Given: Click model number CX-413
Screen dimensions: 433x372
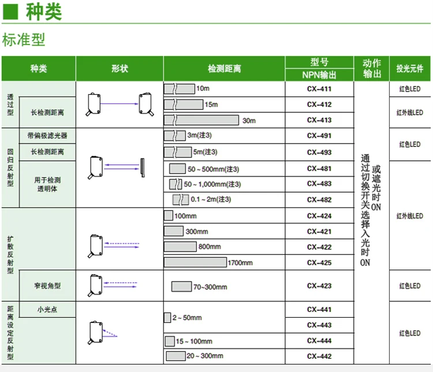Looking at the screenshot, I should point(319,120).
